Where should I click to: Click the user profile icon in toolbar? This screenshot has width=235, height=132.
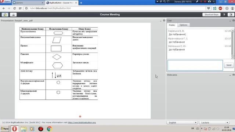pyautogui.click(x=232, y=8)
